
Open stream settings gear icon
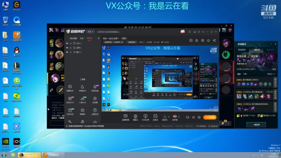[199, 117]
